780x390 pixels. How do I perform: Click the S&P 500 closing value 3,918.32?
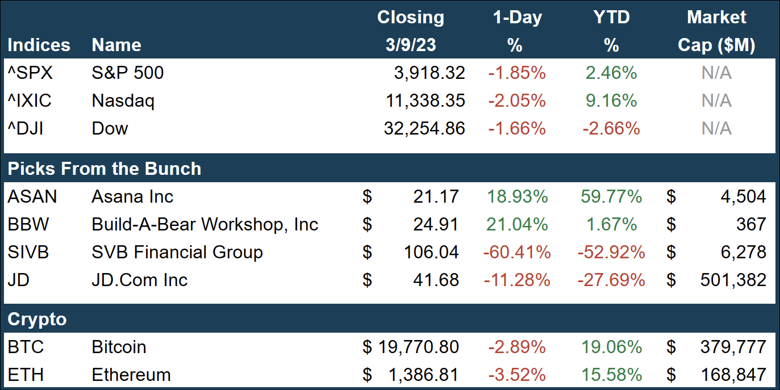pos(429,73)
